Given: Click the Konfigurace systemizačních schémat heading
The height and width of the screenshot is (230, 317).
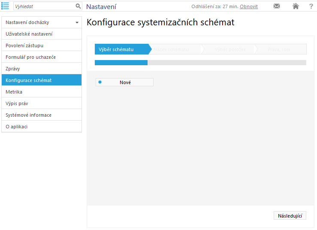Looking at the screenshot, I should click(x=160, y=22).
